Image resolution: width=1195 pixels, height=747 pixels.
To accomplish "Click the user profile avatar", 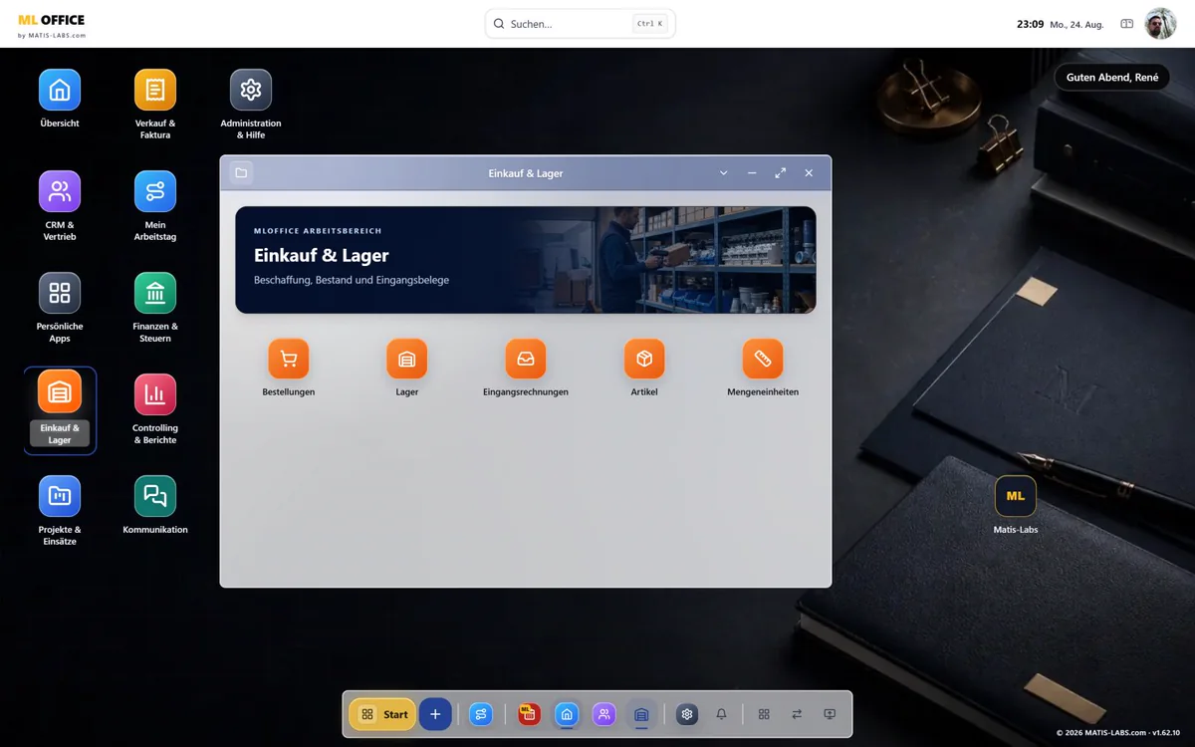I will pos(1160,24).
